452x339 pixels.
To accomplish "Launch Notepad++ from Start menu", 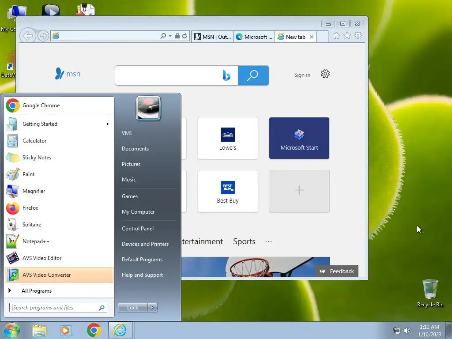I will [59, 241].
